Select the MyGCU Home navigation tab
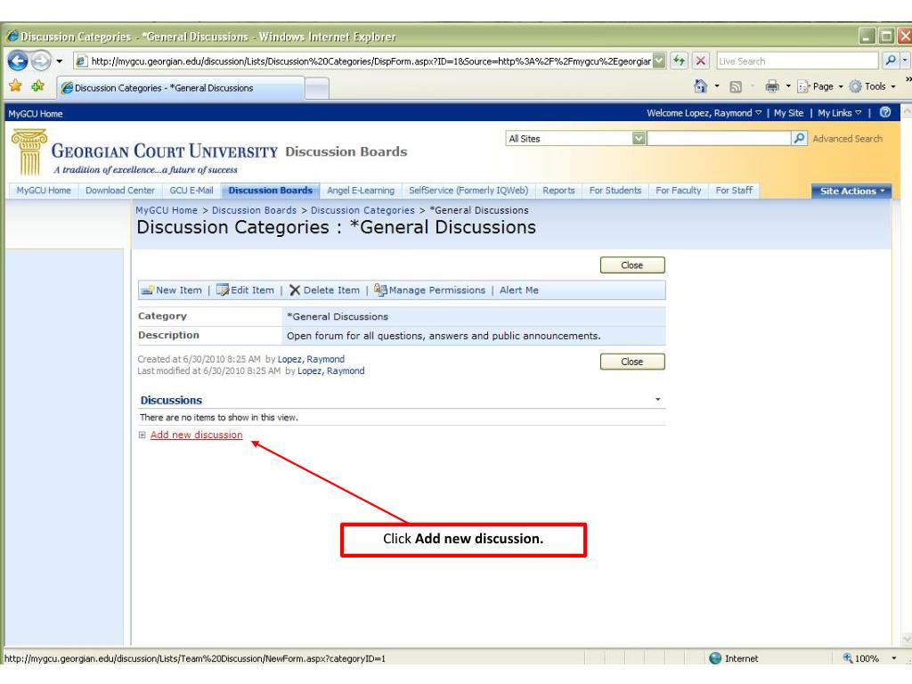 44,191
